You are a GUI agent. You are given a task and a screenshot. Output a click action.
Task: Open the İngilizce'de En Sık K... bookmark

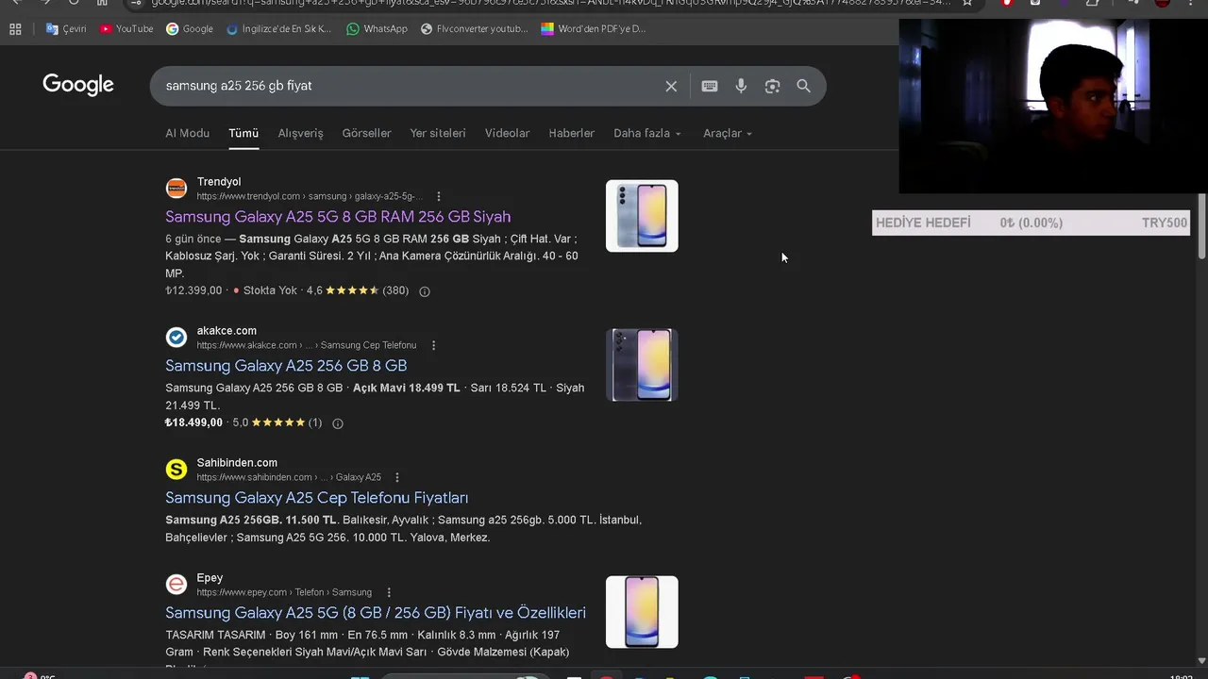(279, 29)
